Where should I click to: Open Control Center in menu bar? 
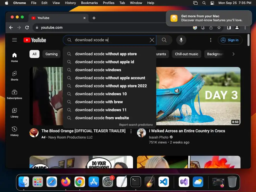(x=212, y=3)
